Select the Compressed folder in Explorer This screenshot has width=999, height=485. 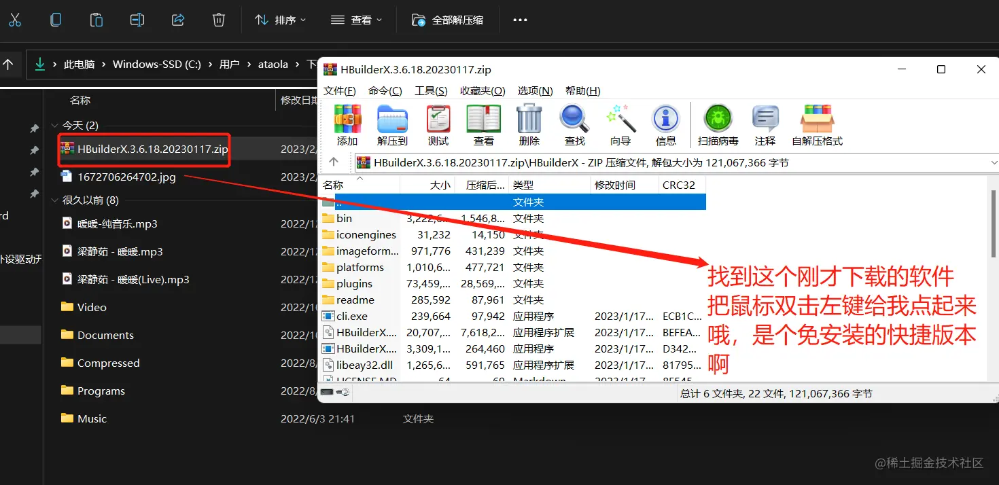coord(100,363)
